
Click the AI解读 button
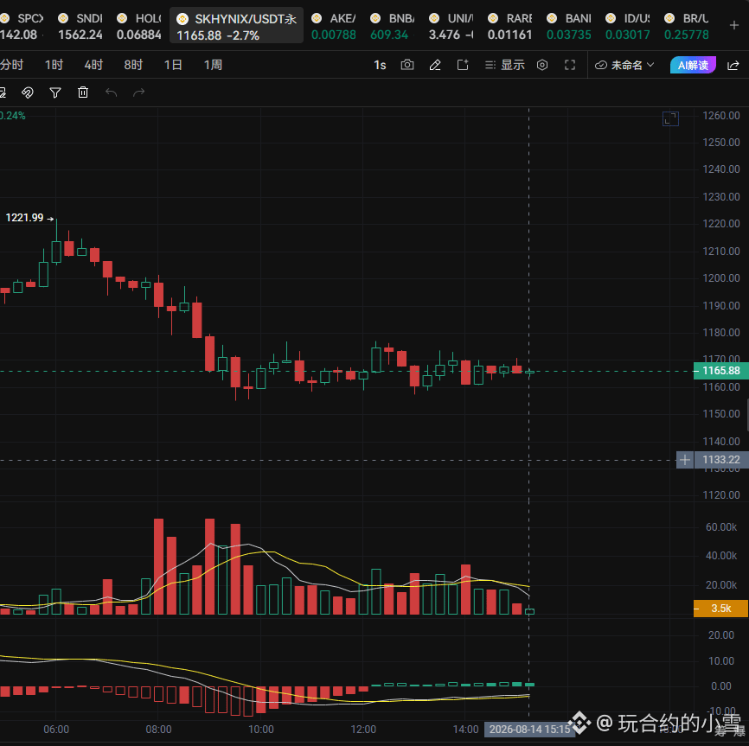[693, 65]
